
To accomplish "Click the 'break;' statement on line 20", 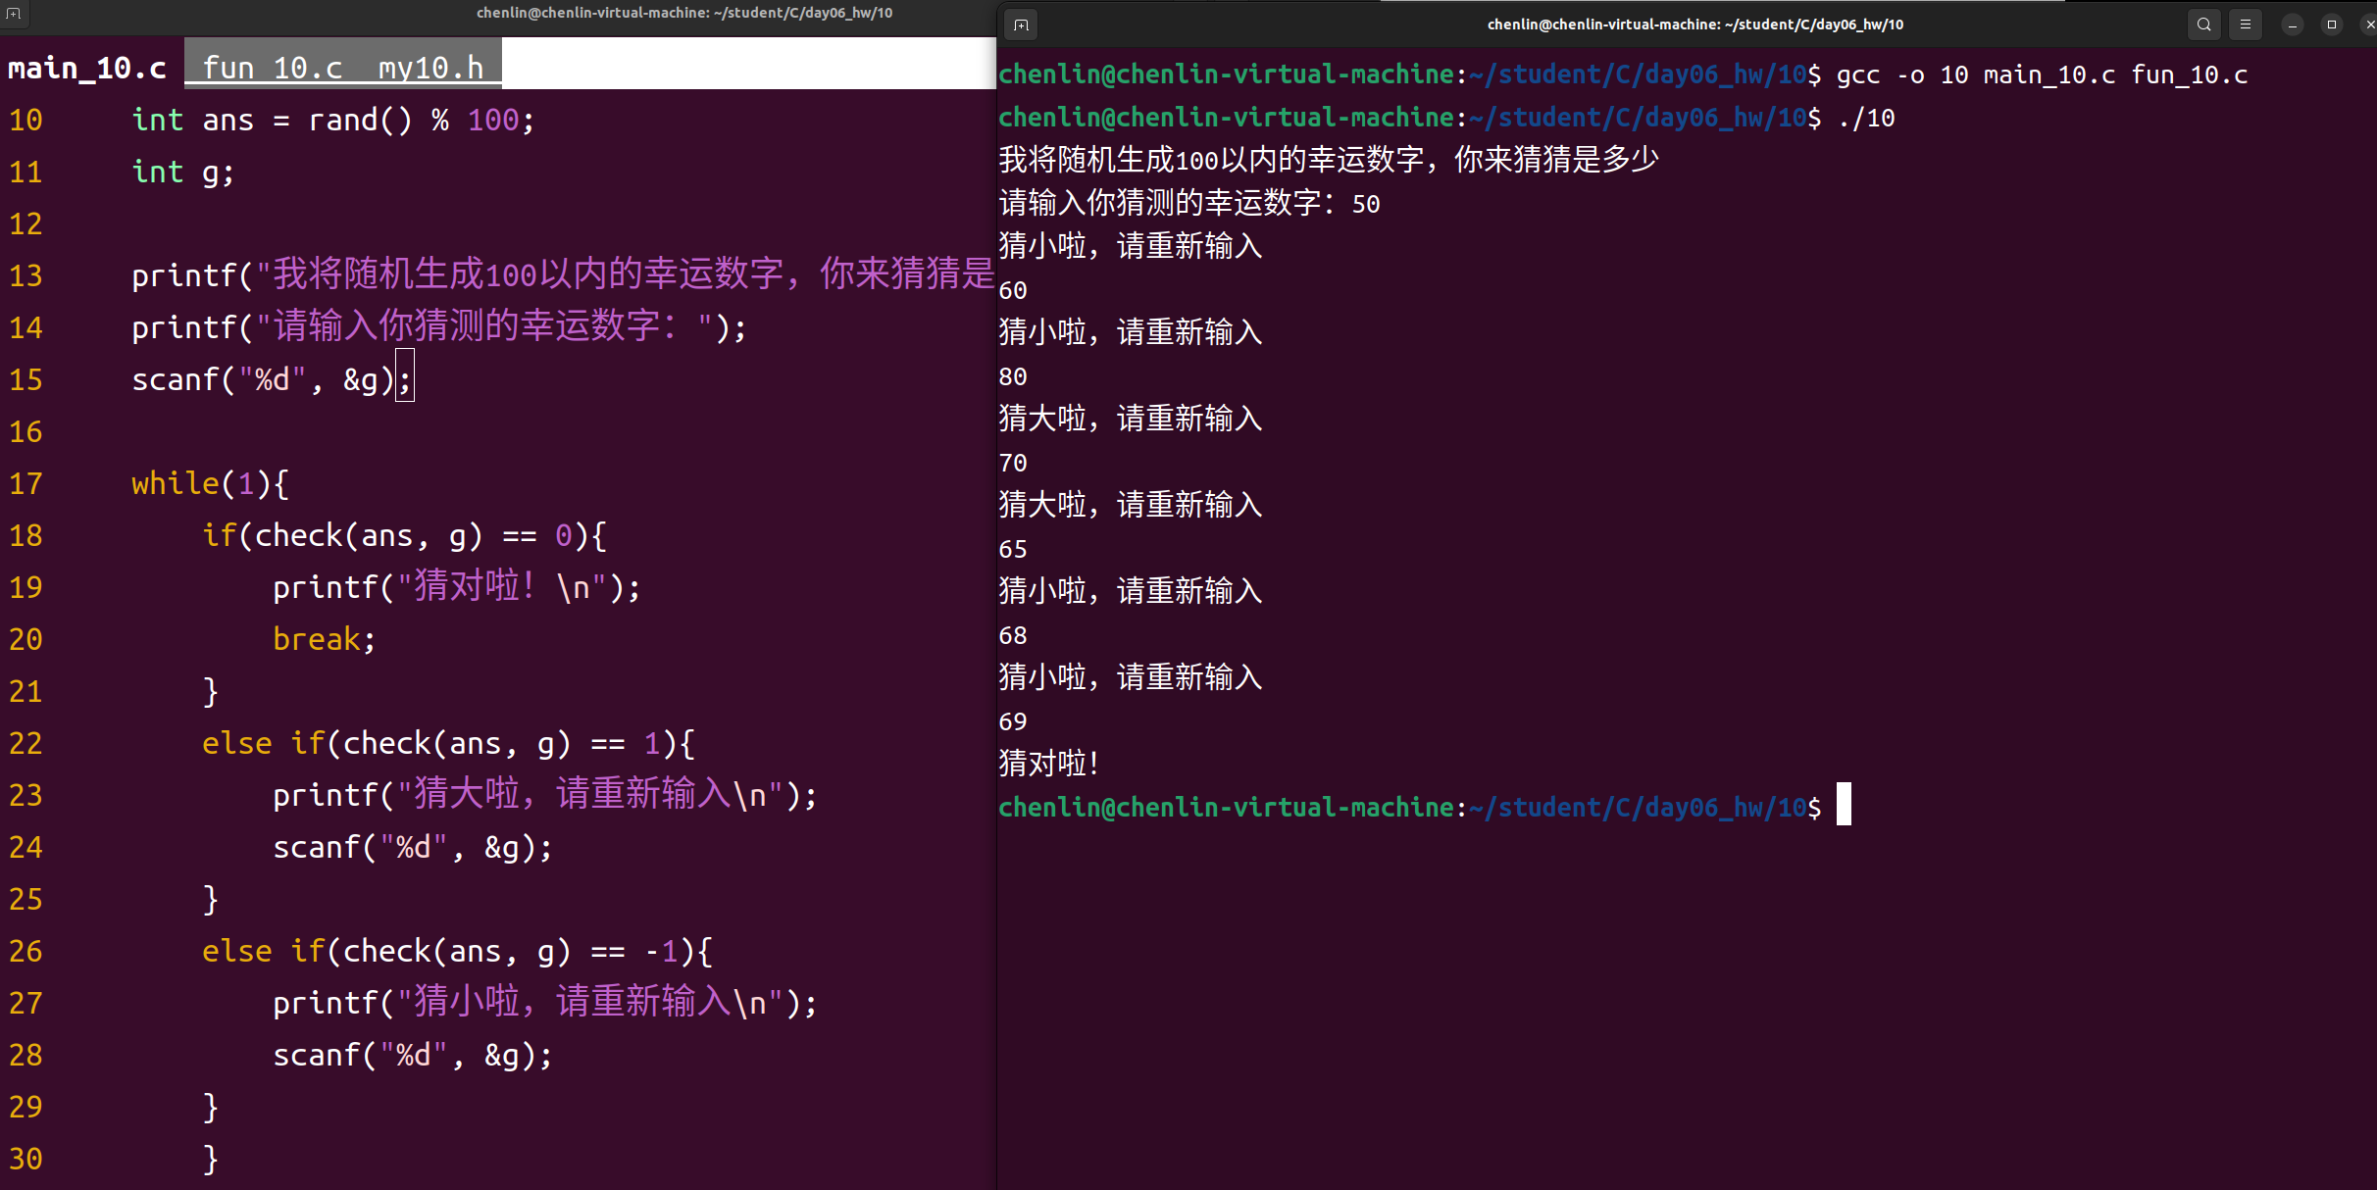I will pos(325,639).
